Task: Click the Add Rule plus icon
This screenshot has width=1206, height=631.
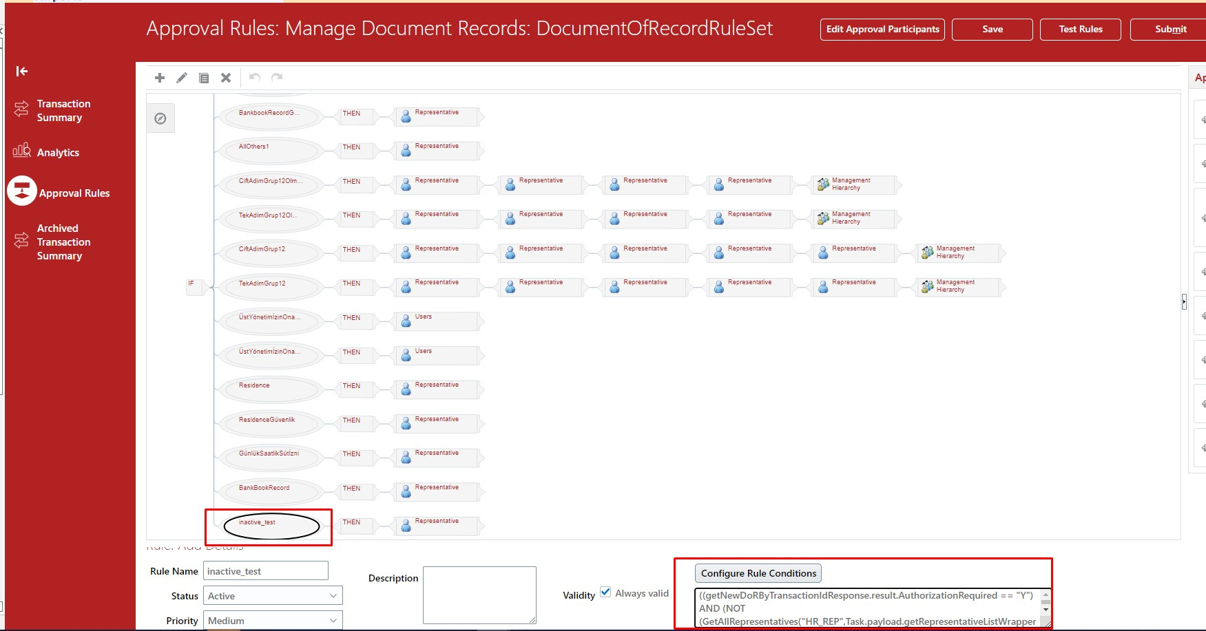Action: pyautogui.click(x=160, y=78)
